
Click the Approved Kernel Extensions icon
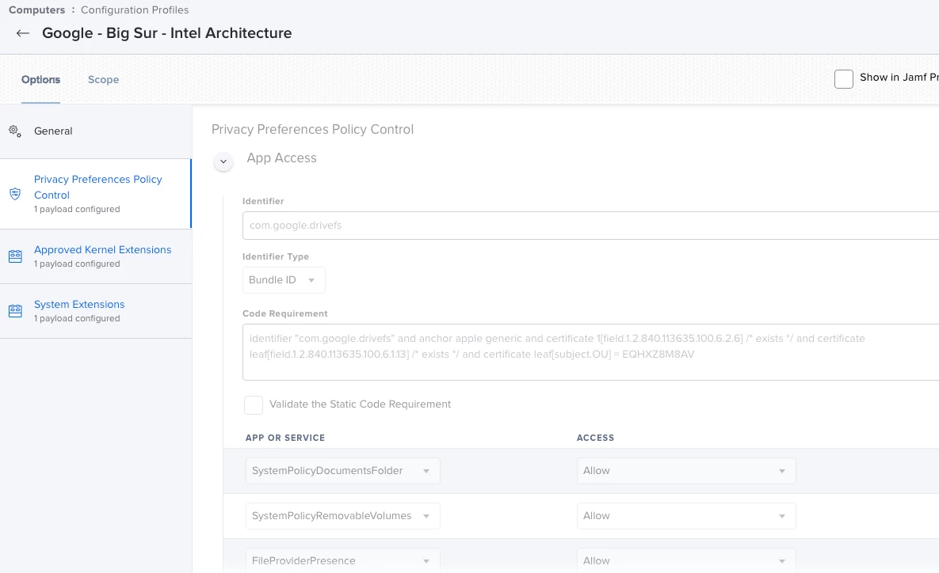point(15,256)
